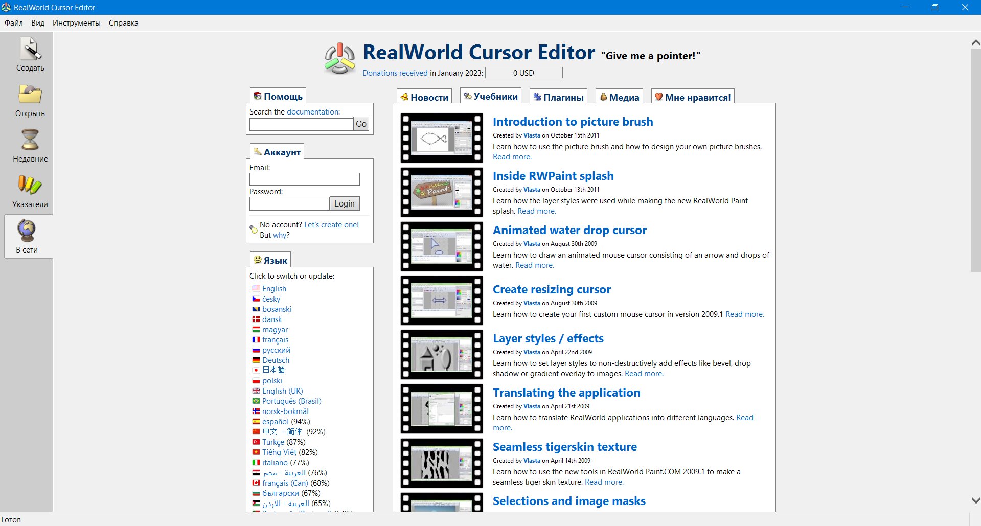Viewport: 981px width, 526px height.
Task: Open the Инструменты menu
Action: pos(77,23)
